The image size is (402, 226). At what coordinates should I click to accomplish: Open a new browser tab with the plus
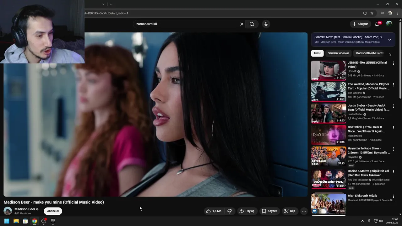pos(111,4)
